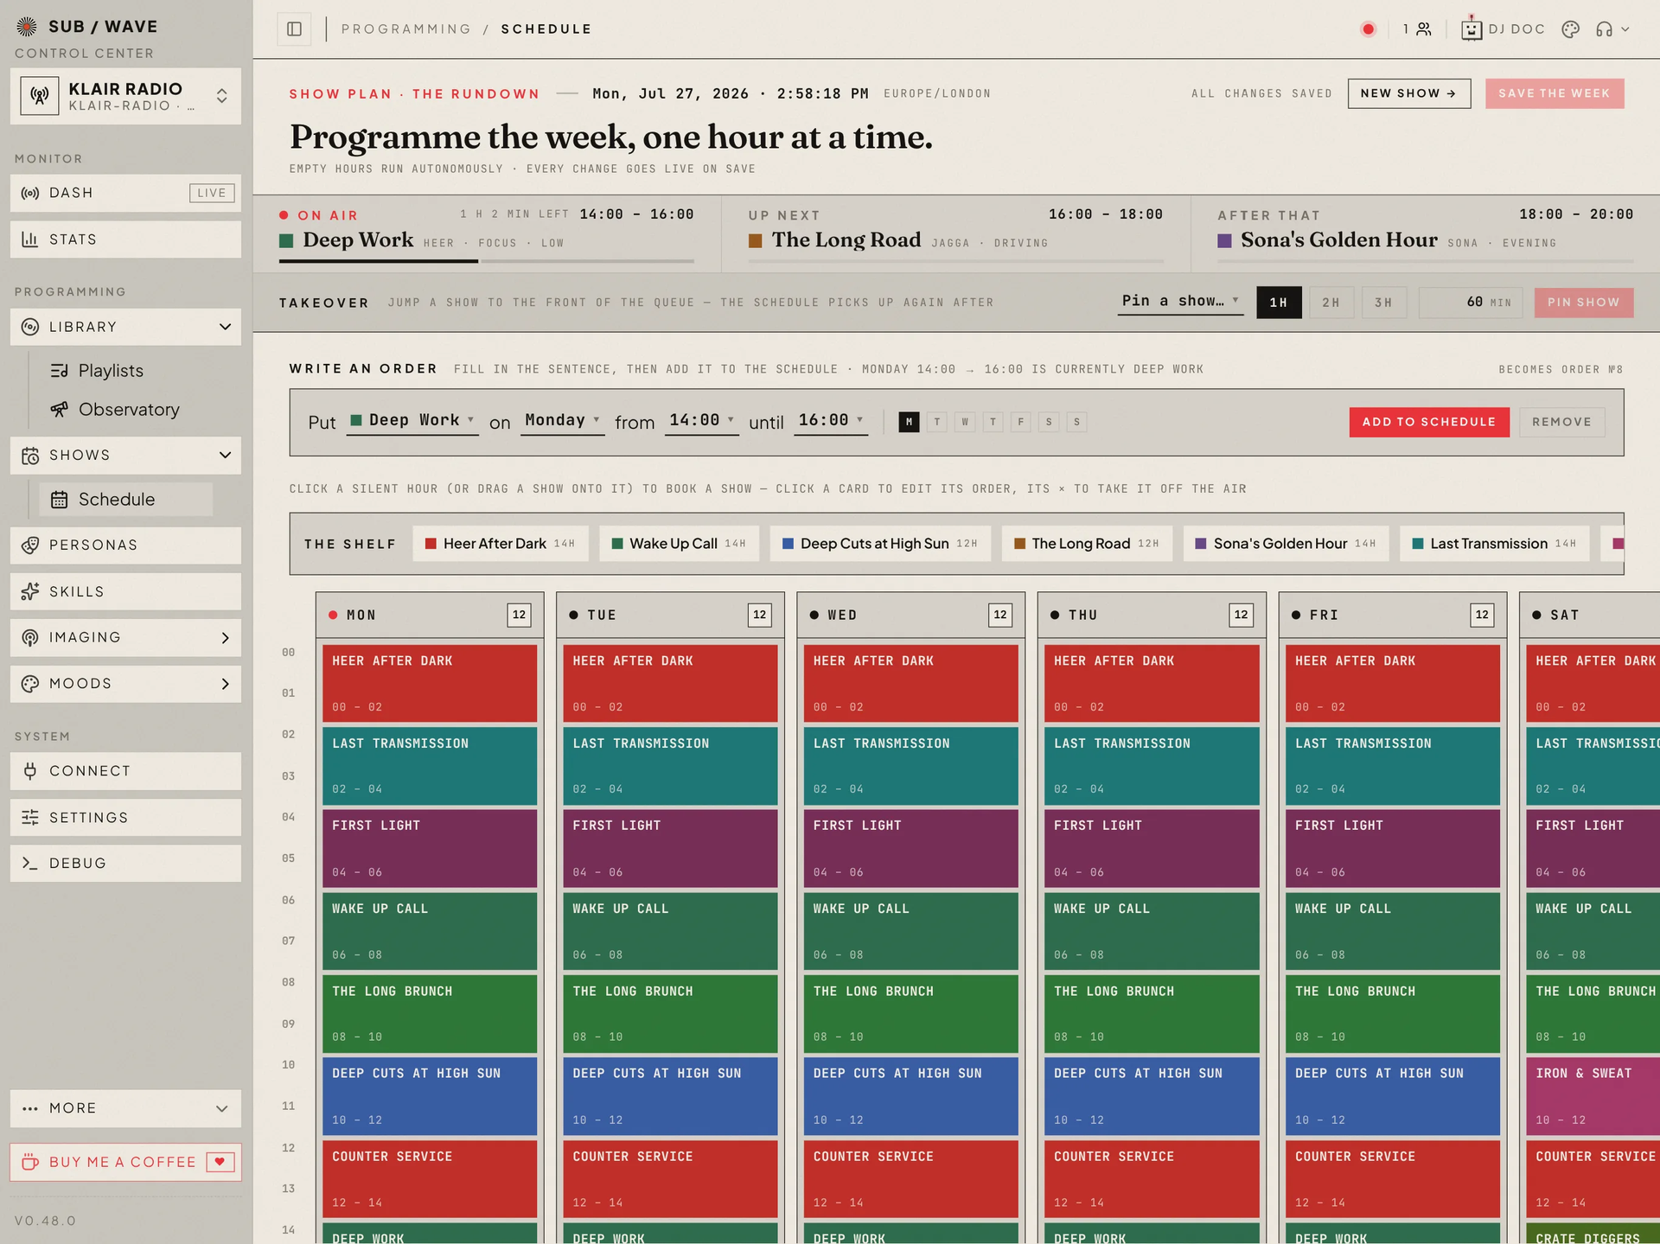Open Dash monitor page
This screenshot has height=1244, width=1660.
click(125, 193)
